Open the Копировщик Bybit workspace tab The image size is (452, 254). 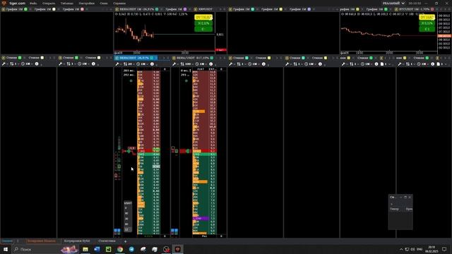[77, 241]
